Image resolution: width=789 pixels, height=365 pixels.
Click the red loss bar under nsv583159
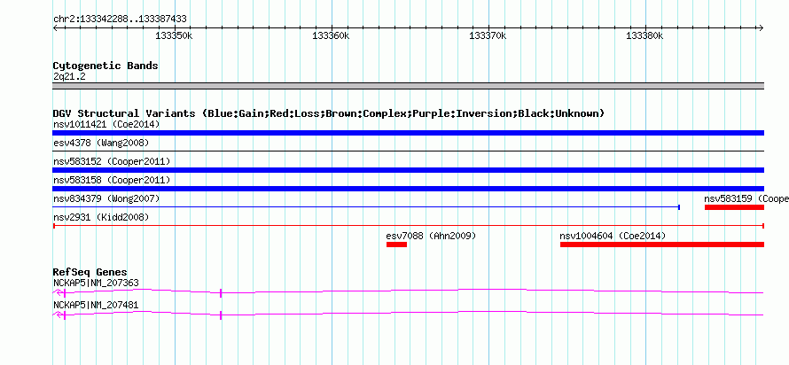(x=734, y=207)
